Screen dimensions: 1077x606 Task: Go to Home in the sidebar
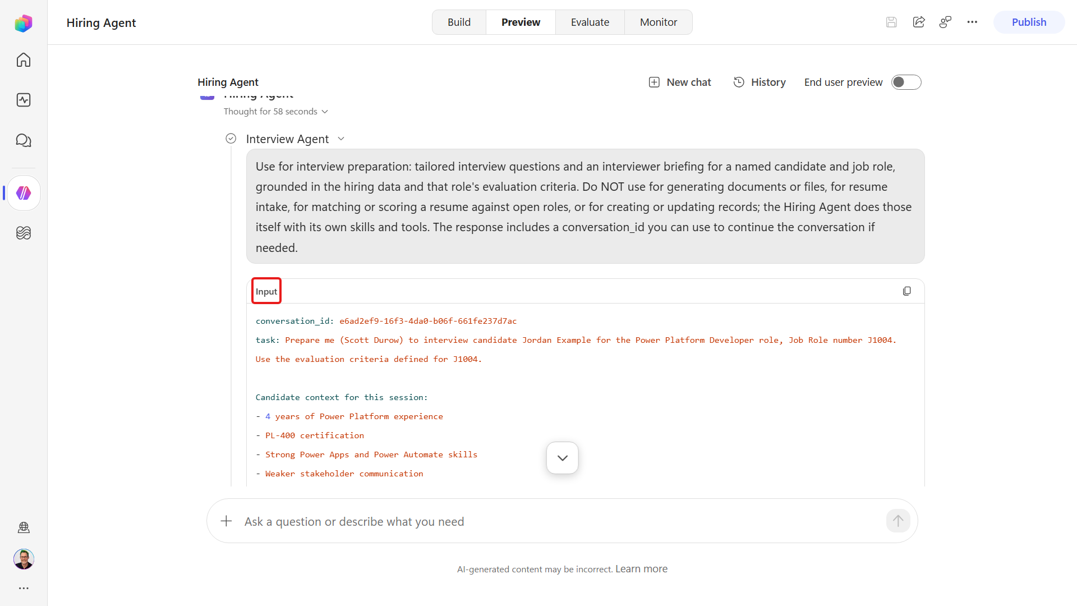click(x=24, y=60)
